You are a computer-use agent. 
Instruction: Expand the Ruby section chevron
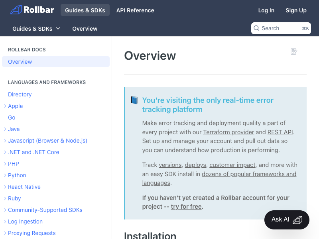tap(5, 198)
